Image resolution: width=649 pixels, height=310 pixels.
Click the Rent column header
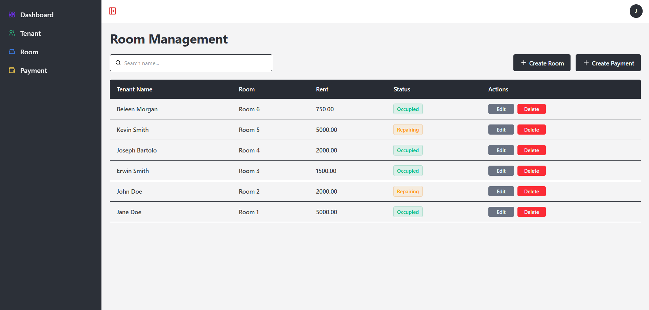tap(322, 89)
